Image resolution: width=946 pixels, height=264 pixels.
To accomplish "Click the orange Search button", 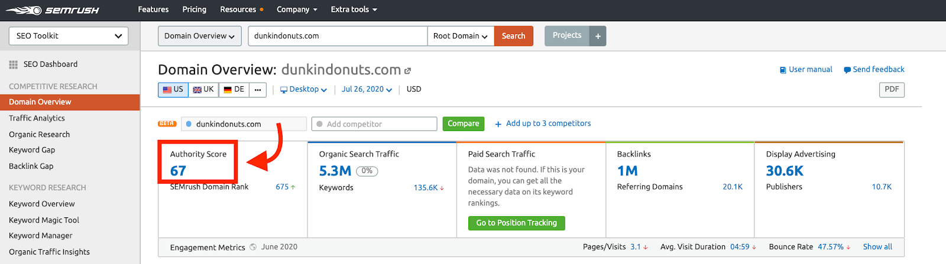I will [513, 36].
